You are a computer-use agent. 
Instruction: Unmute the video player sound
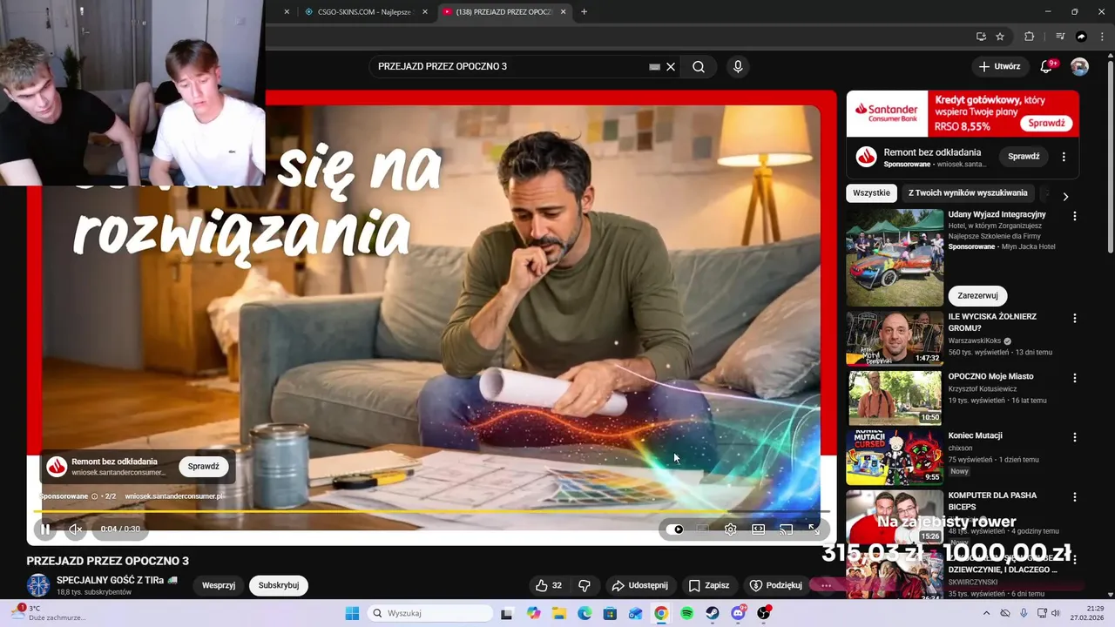coord(76,529)
